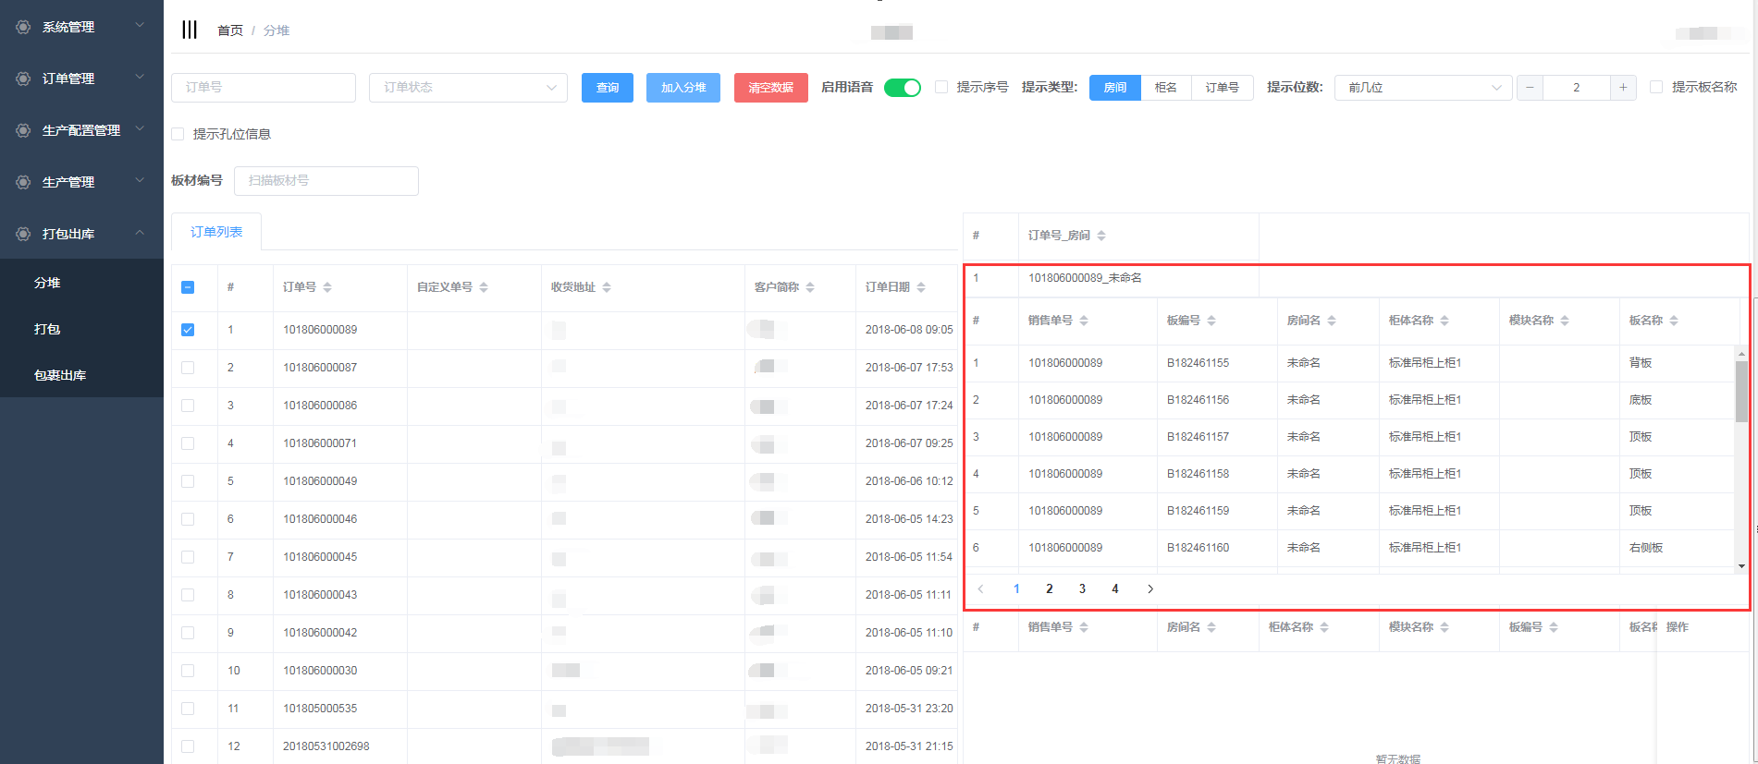Click the sort icon beside 客户简称 column

click(810, 287)
